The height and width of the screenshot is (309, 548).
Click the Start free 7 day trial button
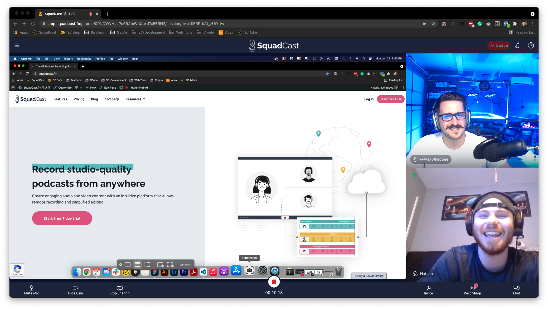click(x=62, y=218)
